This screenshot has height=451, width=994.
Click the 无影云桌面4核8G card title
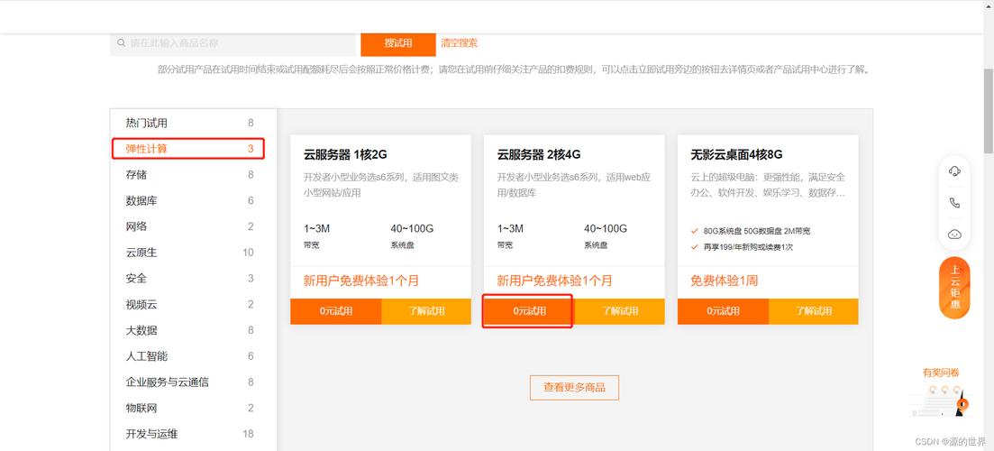[x=736, y=155]
